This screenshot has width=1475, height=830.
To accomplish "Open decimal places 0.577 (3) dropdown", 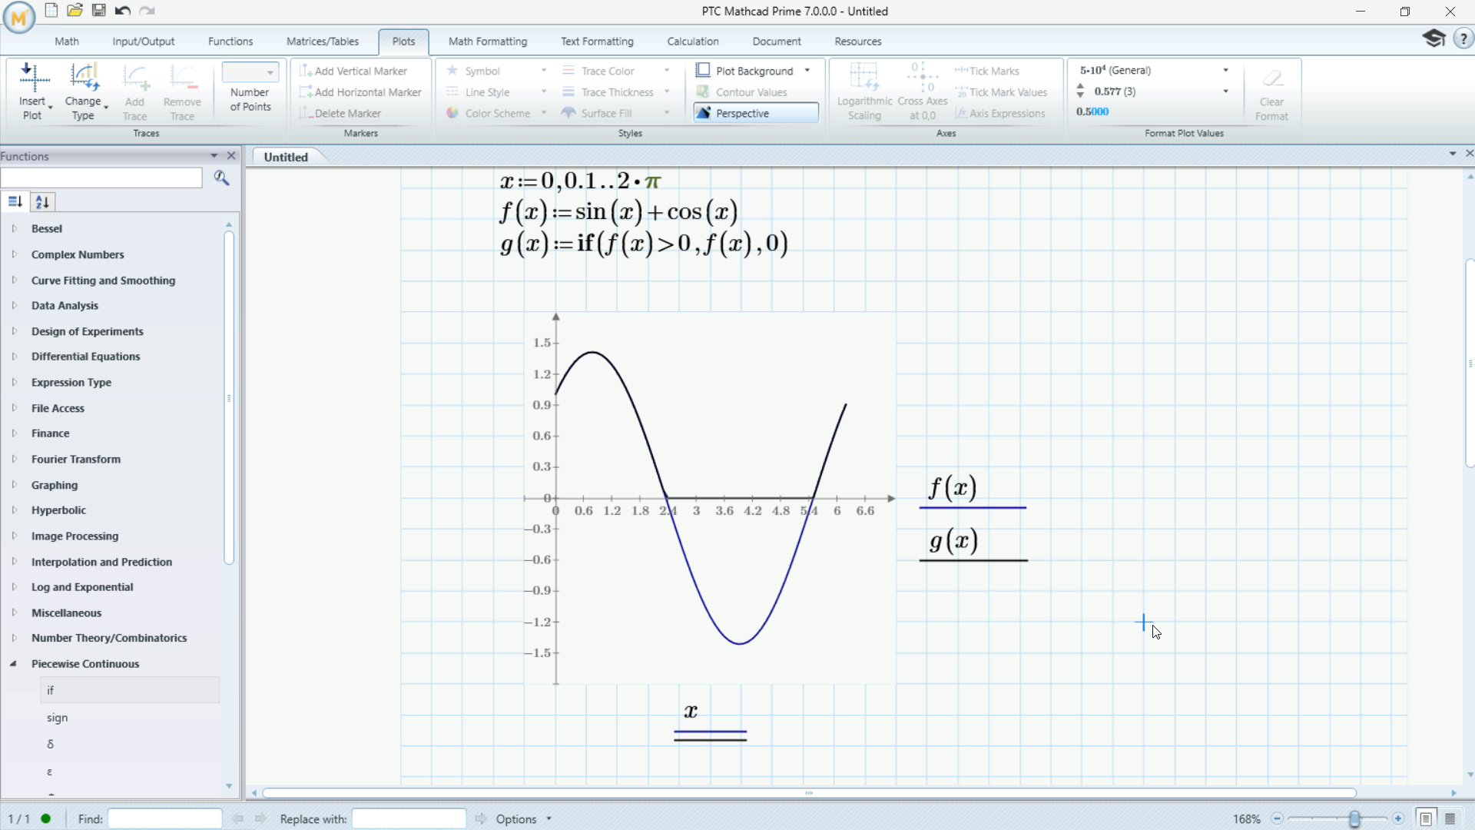I will click(1225, 91).
